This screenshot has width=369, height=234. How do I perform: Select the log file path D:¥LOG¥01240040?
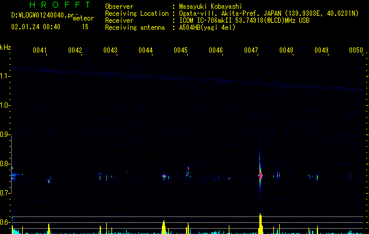pos(42,15)
